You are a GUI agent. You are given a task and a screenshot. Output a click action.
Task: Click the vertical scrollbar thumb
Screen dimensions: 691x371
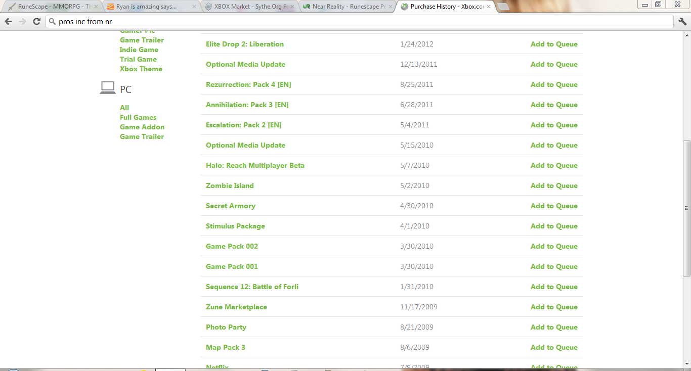[686, 208]
